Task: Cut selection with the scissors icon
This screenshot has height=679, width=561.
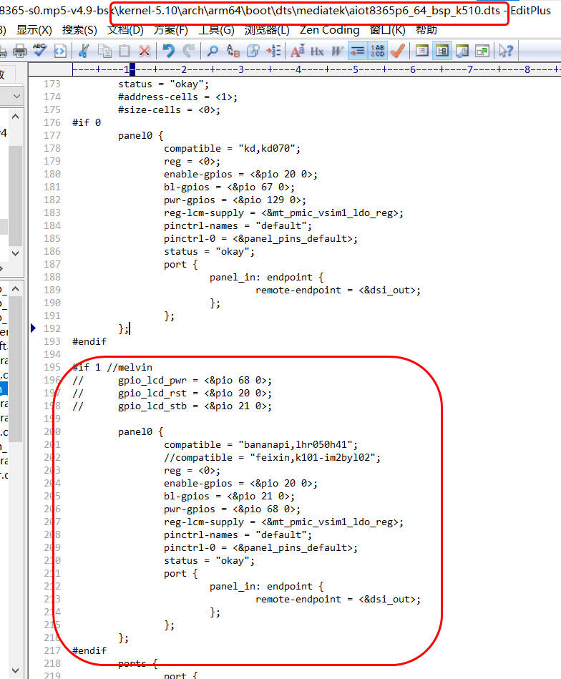Action: (84, 51)
